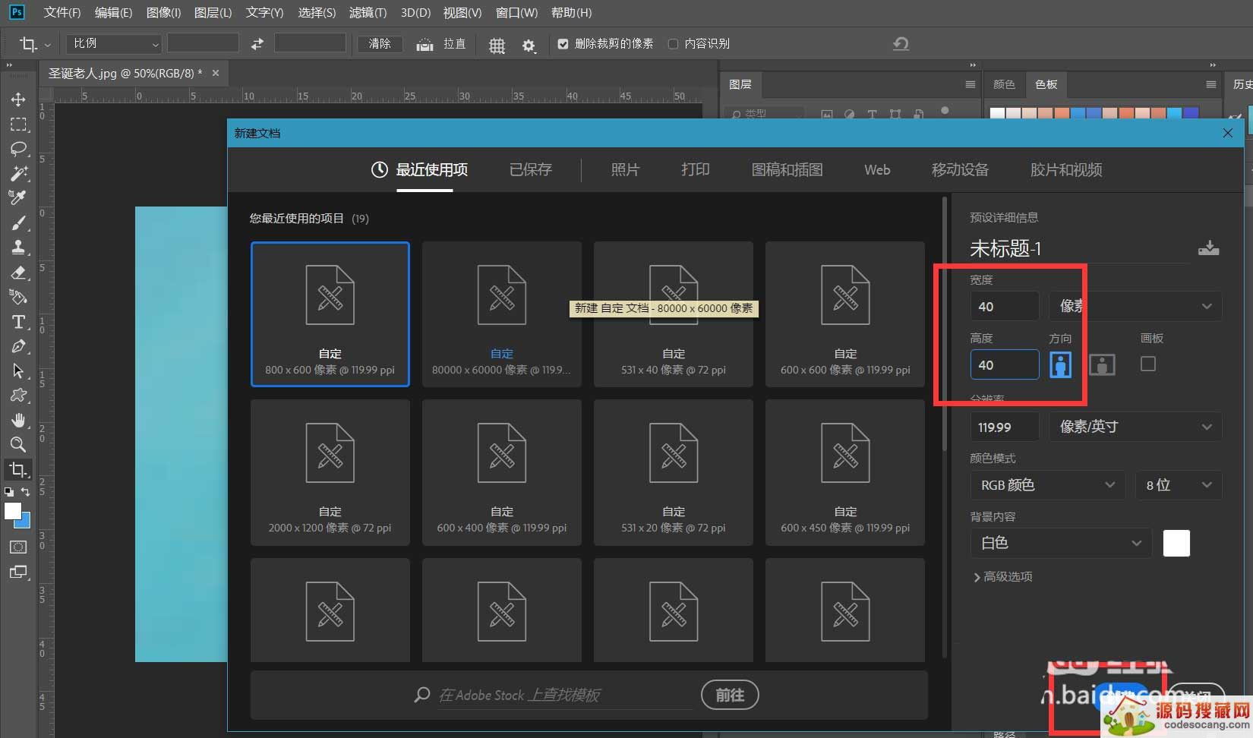
Task: Open crop settings gear menu
Action: [x=529, y=46]
